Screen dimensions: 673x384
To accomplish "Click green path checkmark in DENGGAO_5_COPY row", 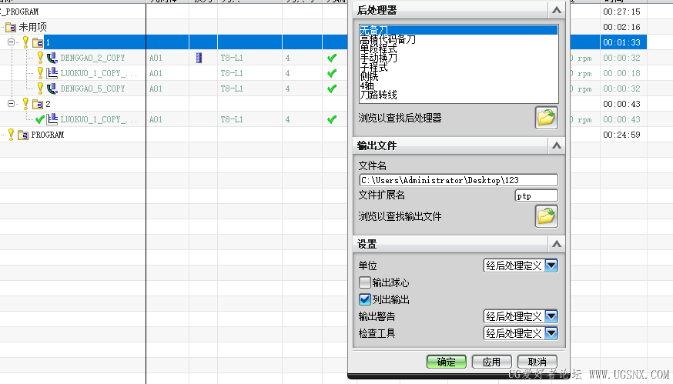I will click(332, 88).
